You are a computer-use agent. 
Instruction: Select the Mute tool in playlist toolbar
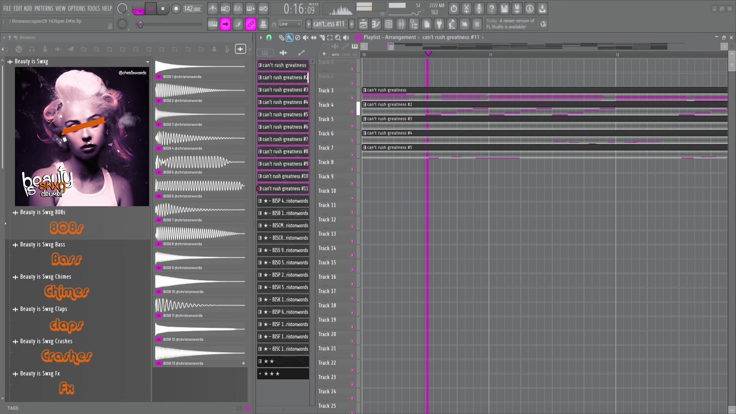(x=306, y=38)
